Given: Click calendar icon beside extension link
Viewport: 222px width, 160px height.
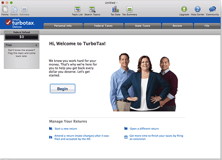Looking at the screenshot, I should point(126,137).
